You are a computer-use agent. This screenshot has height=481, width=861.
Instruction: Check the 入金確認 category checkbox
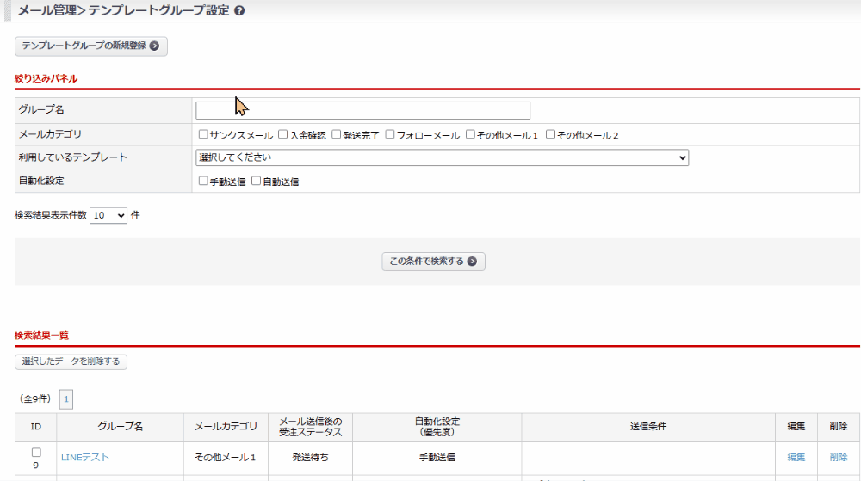(x=282, y=134)
